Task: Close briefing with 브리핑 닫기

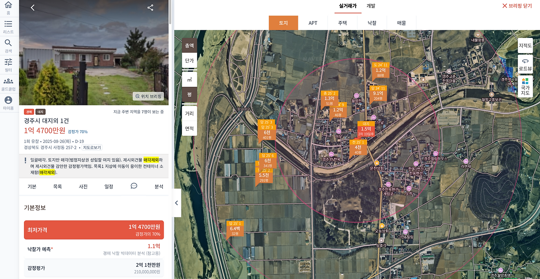Action: [x=517, y=6]
